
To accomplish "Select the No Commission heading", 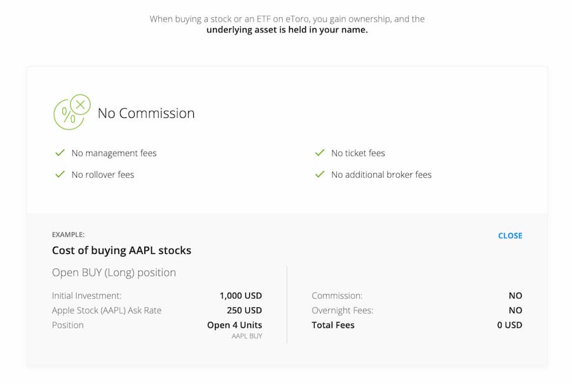I will (x=146, y=114).
